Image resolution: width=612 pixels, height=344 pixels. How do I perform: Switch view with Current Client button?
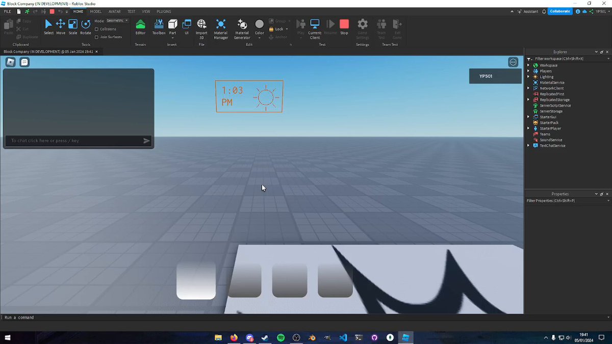coord(315,29)
